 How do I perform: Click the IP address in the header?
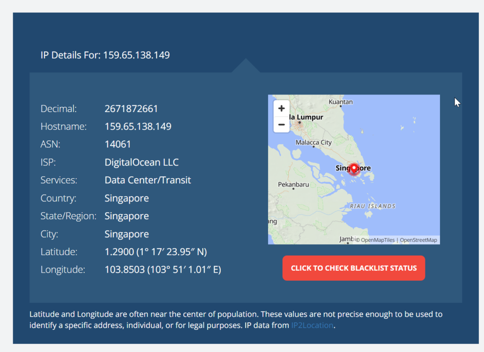[x=137, y=55]
